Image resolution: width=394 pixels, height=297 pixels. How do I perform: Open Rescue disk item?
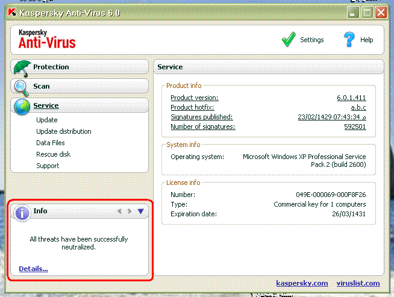[x=53, y=154]
